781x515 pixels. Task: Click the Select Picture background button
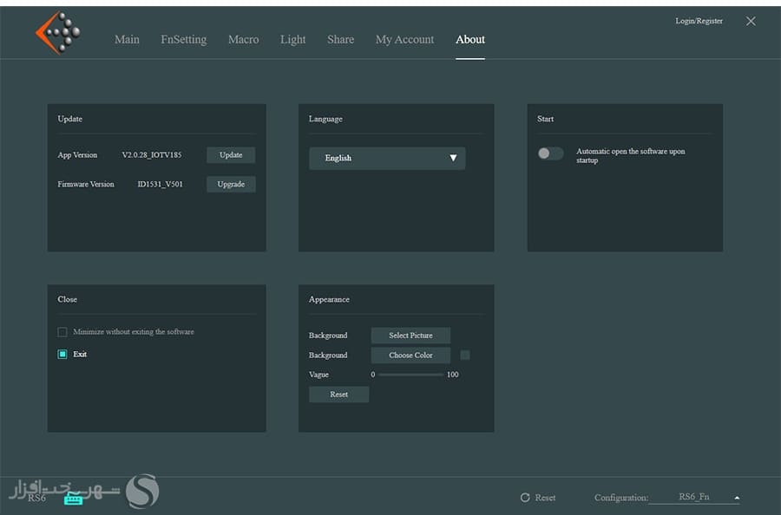click(x=410, y=336)
